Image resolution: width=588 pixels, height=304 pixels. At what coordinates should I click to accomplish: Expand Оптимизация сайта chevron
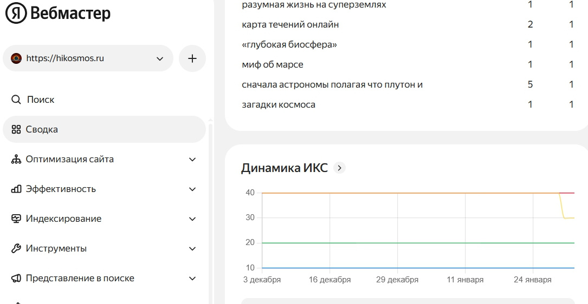[x=192, y=160]
